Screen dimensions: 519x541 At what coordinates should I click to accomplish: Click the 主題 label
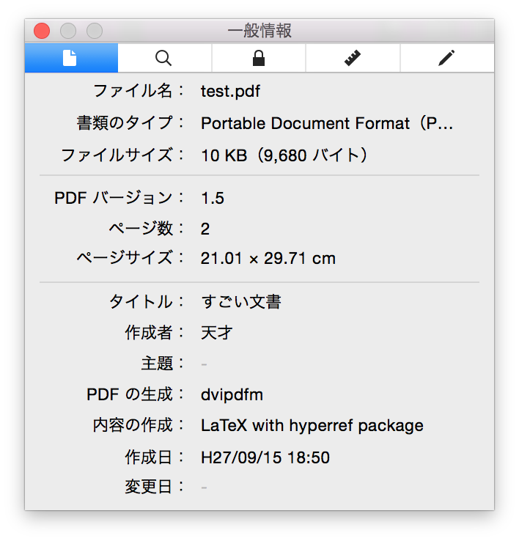tap(162, 364)
